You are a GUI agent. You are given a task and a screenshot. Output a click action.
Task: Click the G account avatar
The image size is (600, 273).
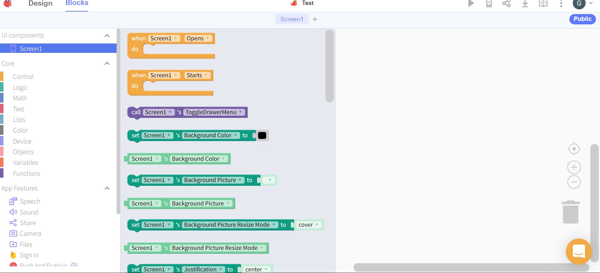(579, 3)
